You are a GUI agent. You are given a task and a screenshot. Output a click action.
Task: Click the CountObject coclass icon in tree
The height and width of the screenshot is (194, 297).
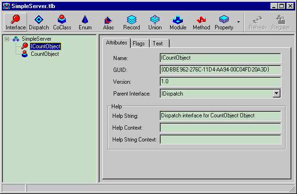click(x=25, y=54)
